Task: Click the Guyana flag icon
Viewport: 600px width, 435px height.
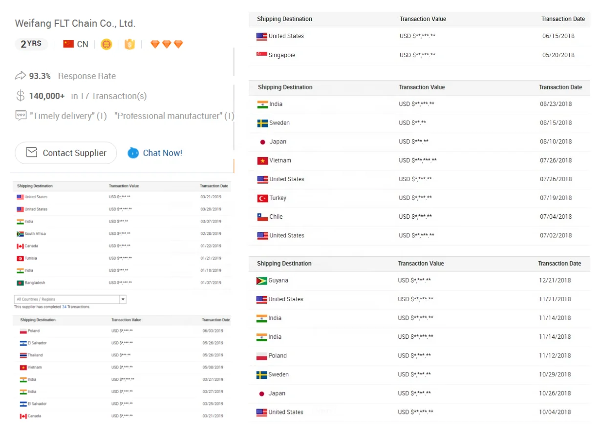Action: click(261, 281)
